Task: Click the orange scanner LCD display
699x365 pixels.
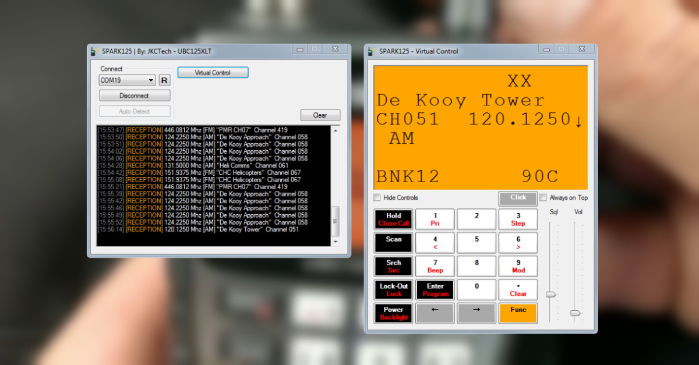Action: 481,127
